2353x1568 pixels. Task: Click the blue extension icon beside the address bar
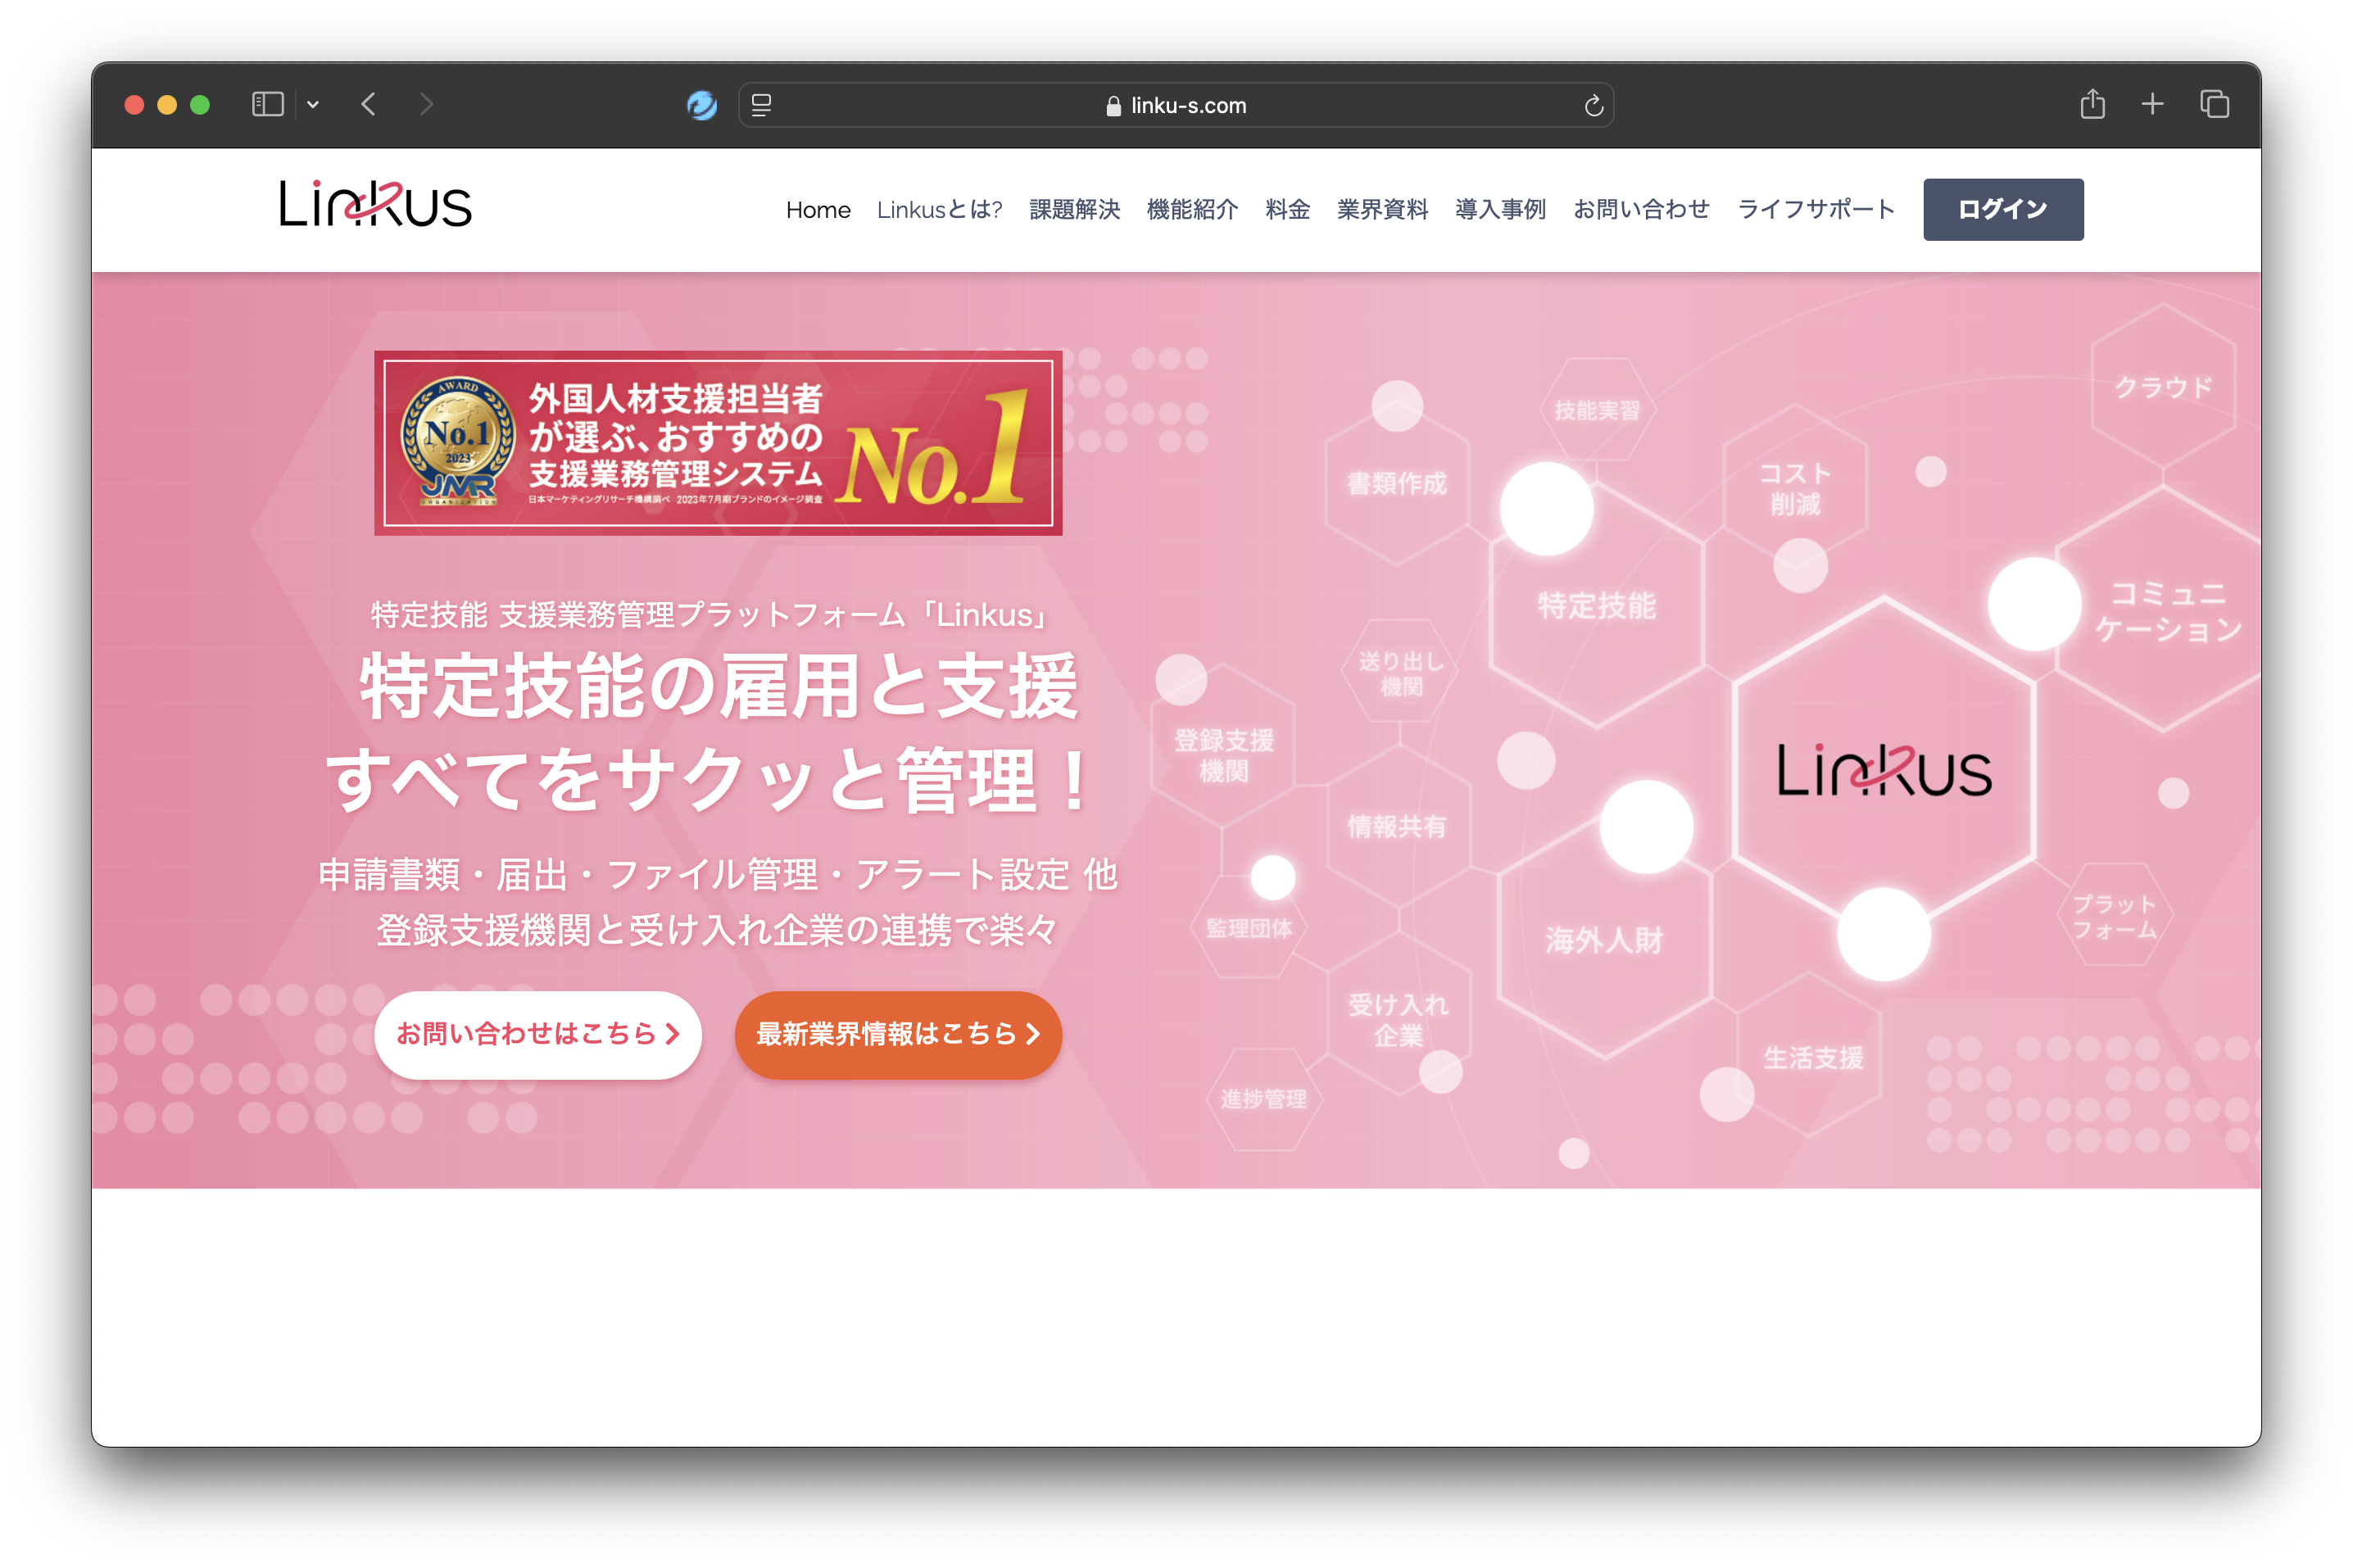pyautogui.click(x=702, y=104)
